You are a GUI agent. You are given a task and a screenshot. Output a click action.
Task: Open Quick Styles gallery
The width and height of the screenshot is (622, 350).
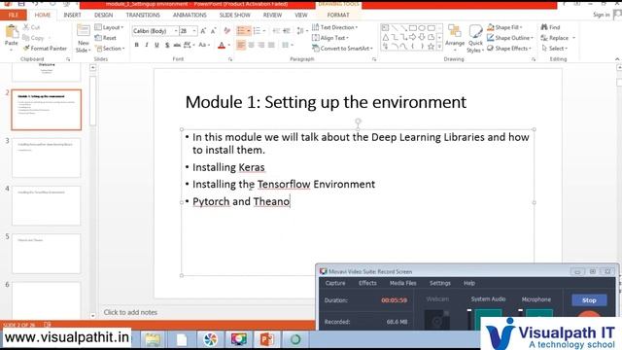tap(475, 39)
